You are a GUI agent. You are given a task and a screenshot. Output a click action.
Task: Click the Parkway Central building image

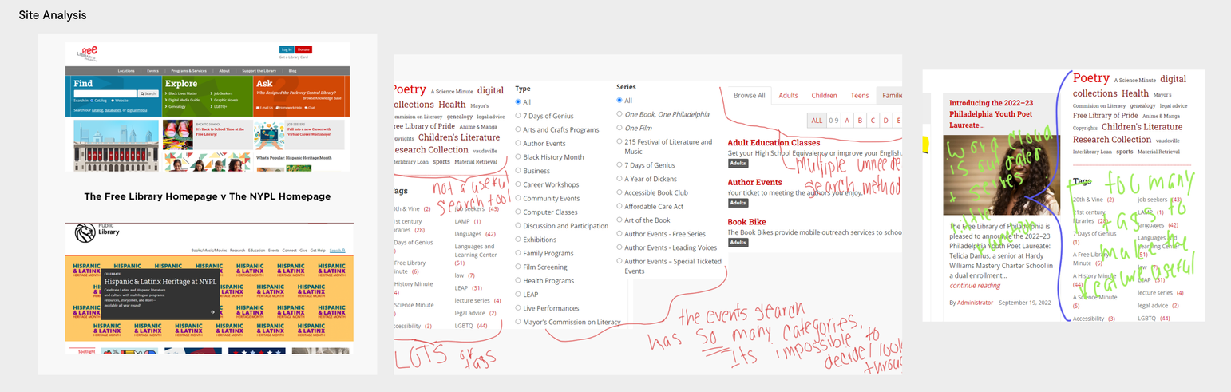pyautogui.click(x=117, y=145)
